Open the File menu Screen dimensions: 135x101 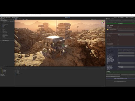point(1,16)
